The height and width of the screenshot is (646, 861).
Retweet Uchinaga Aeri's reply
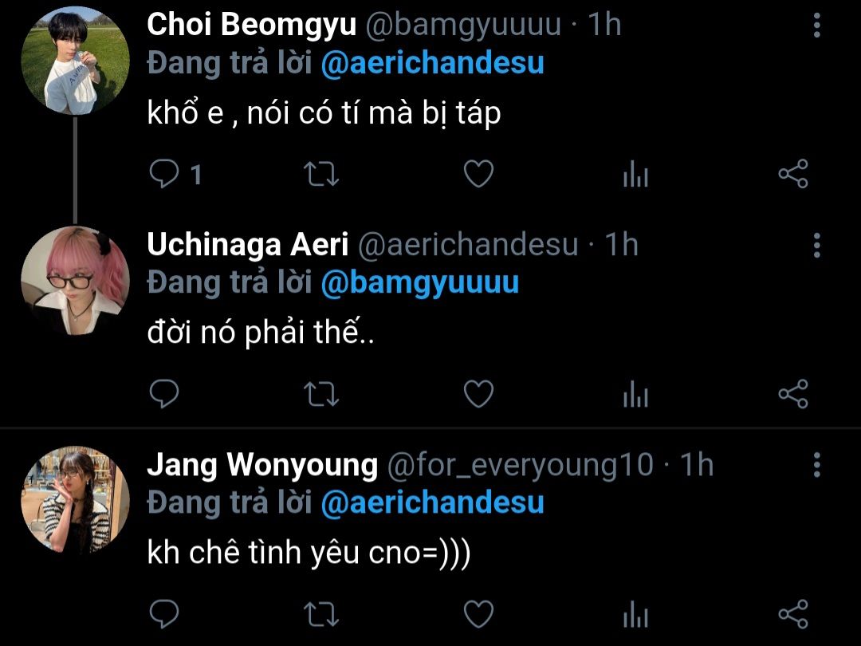pyautogui.click(x=322, y=393)
